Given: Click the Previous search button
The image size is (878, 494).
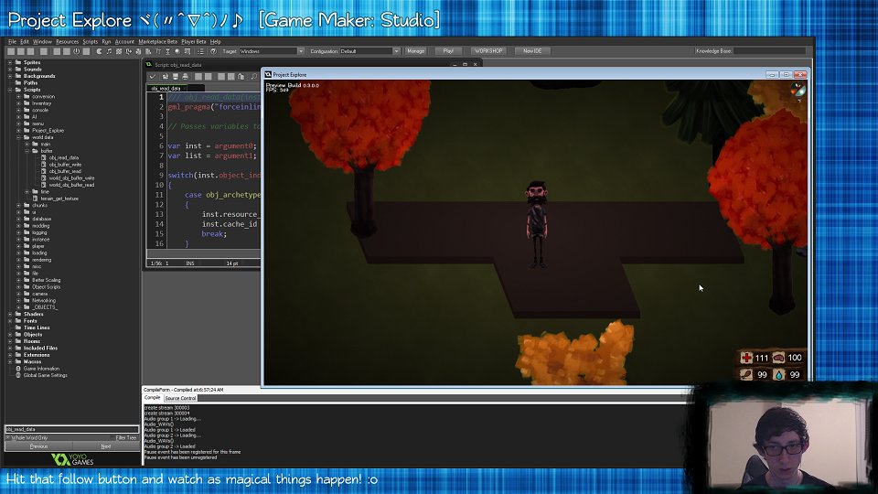Looking at the screenshot, I should (x=38, y=446).
